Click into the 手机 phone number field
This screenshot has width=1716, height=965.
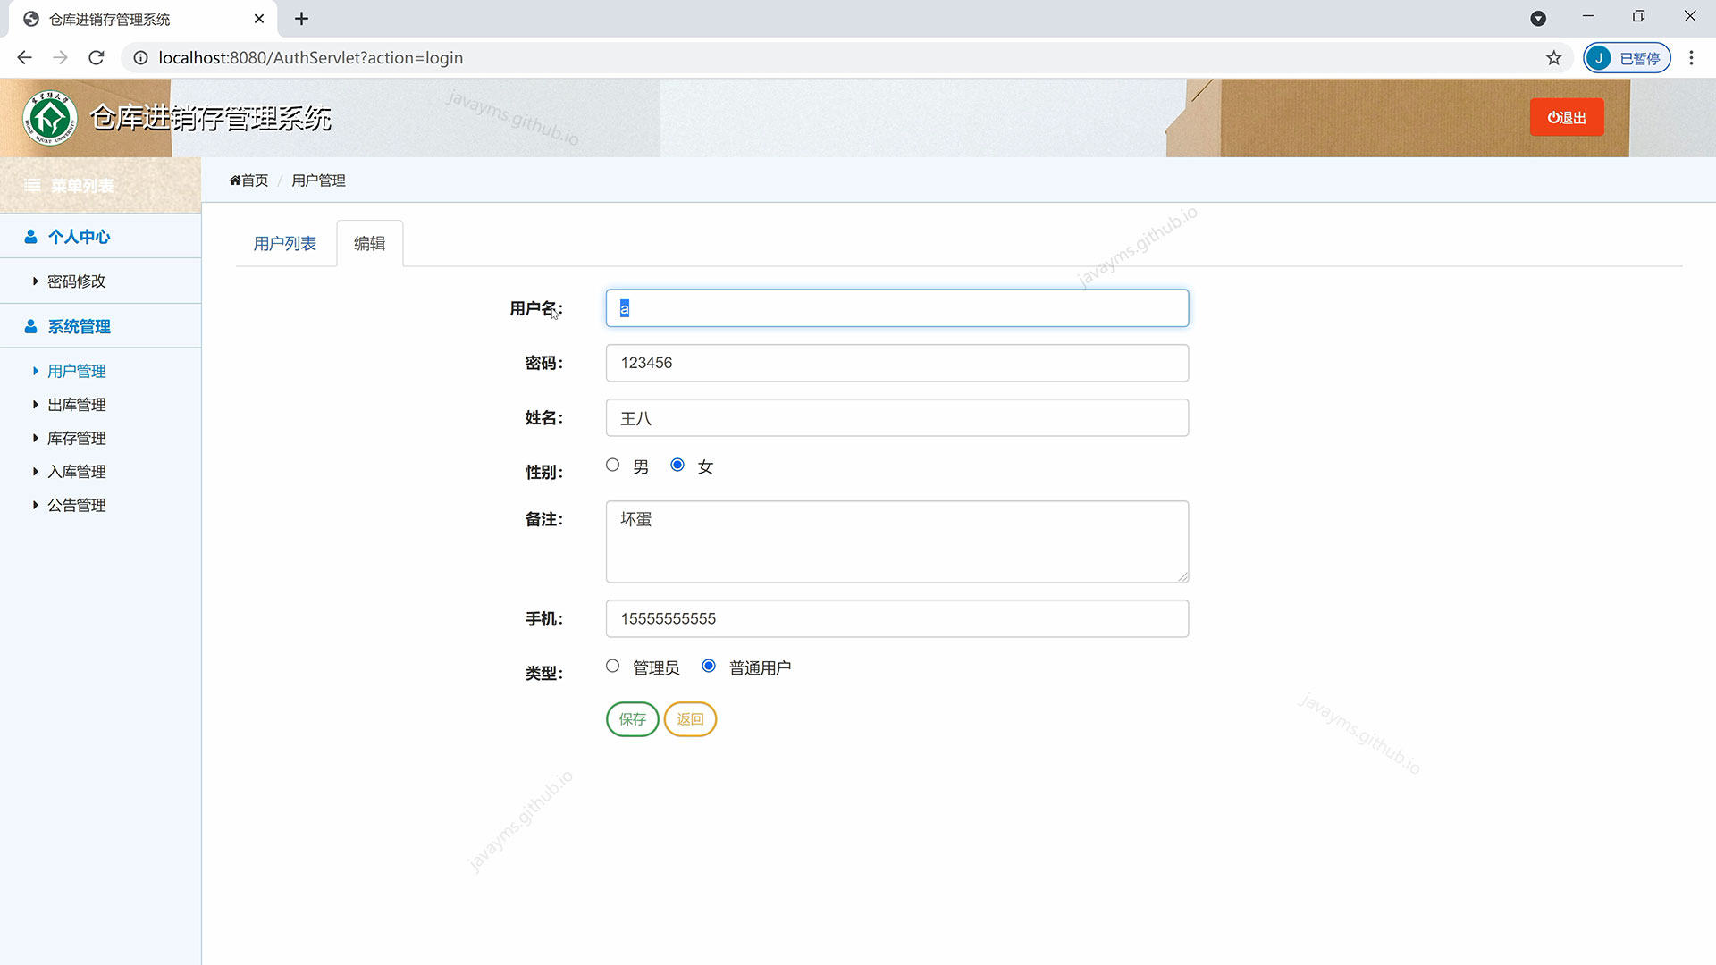(896, 618)
